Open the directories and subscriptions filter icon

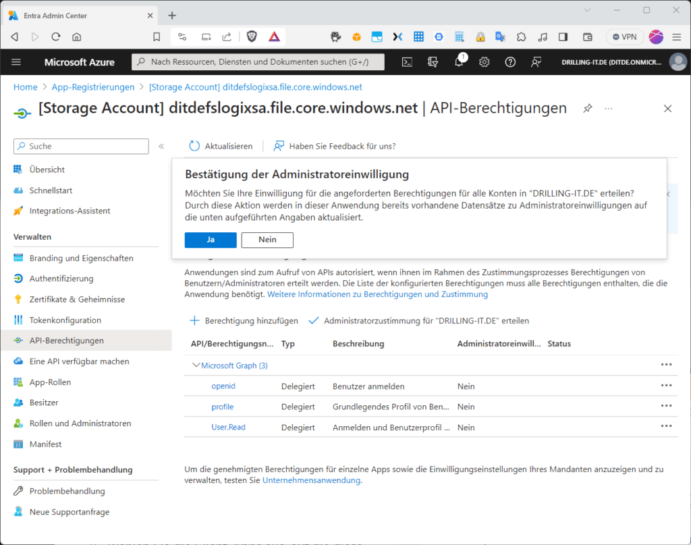(433, 62)
